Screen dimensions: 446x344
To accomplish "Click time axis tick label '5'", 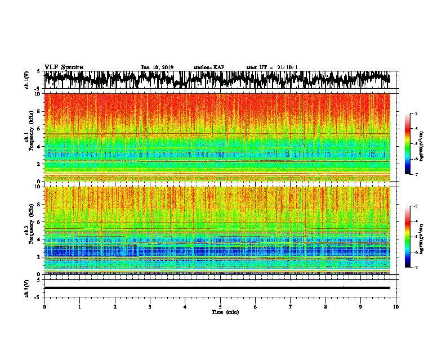I will (x=220, y=307).
